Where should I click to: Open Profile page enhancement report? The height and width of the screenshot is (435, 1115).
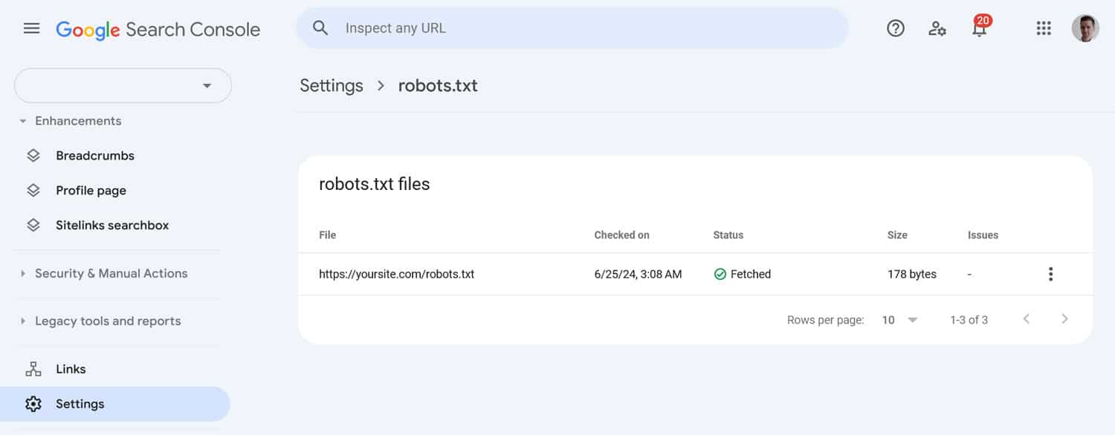coord(91,191)
